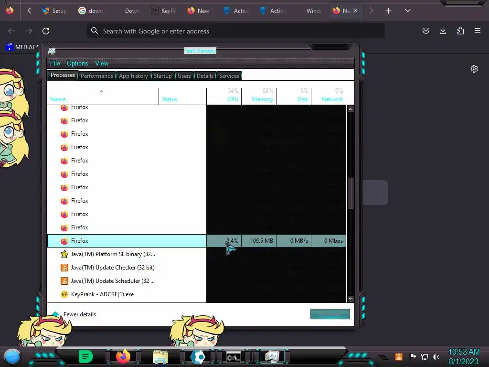Go back using the browser back arrow
The height and width of the screenshot is (367, 489).
click(x=11, y=31)
